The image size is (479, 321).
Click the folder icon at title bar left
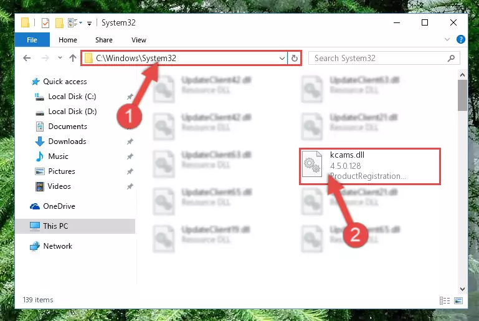pos(26,22)
